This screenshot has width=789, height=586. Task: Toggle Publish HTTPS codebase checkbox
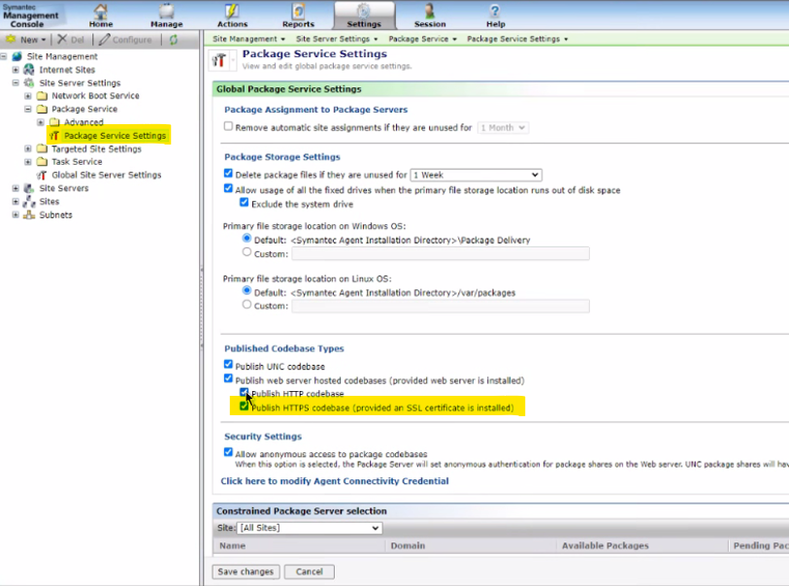pos(246,408)
